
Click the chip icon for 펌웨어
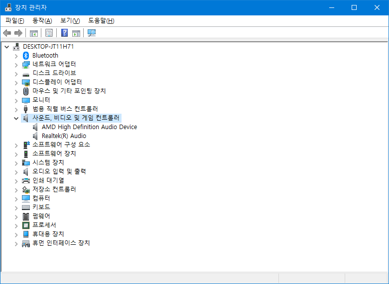click(26, 216)
